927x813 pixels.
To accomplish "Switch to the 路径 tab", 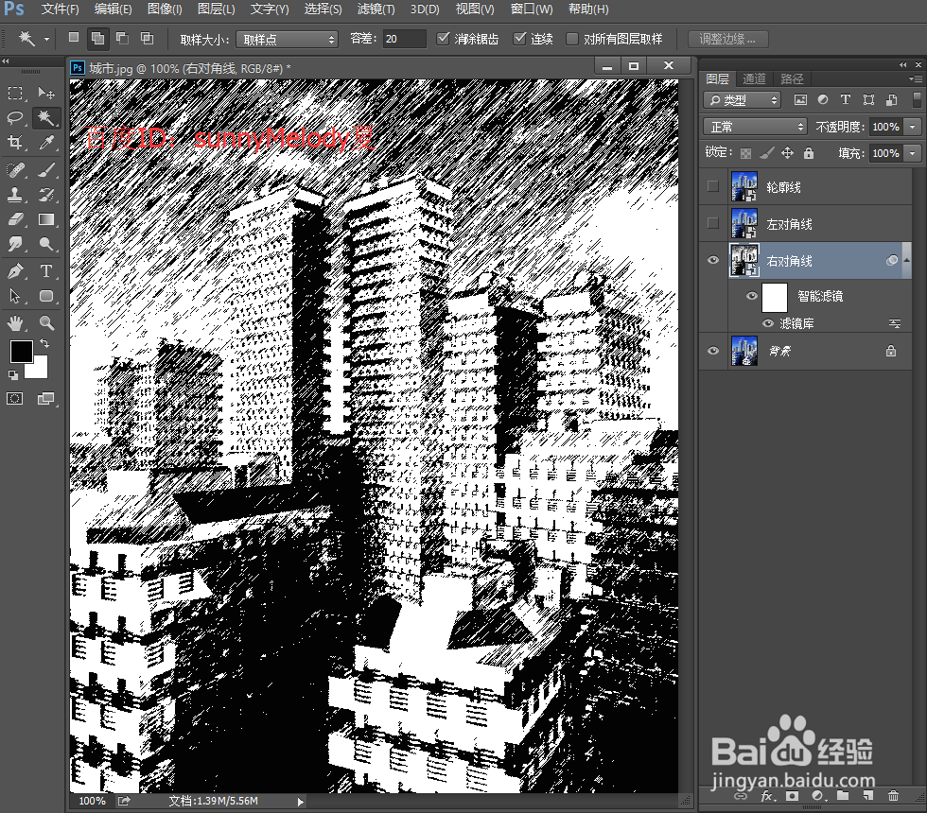I will coord(792,78).
